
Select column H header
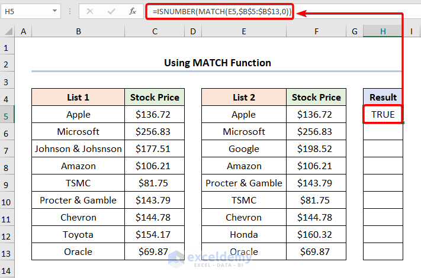[383, 31]
